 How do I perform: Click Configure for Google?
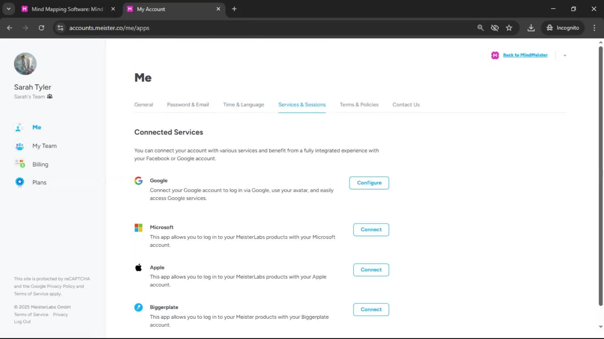[x=369, y=183]
